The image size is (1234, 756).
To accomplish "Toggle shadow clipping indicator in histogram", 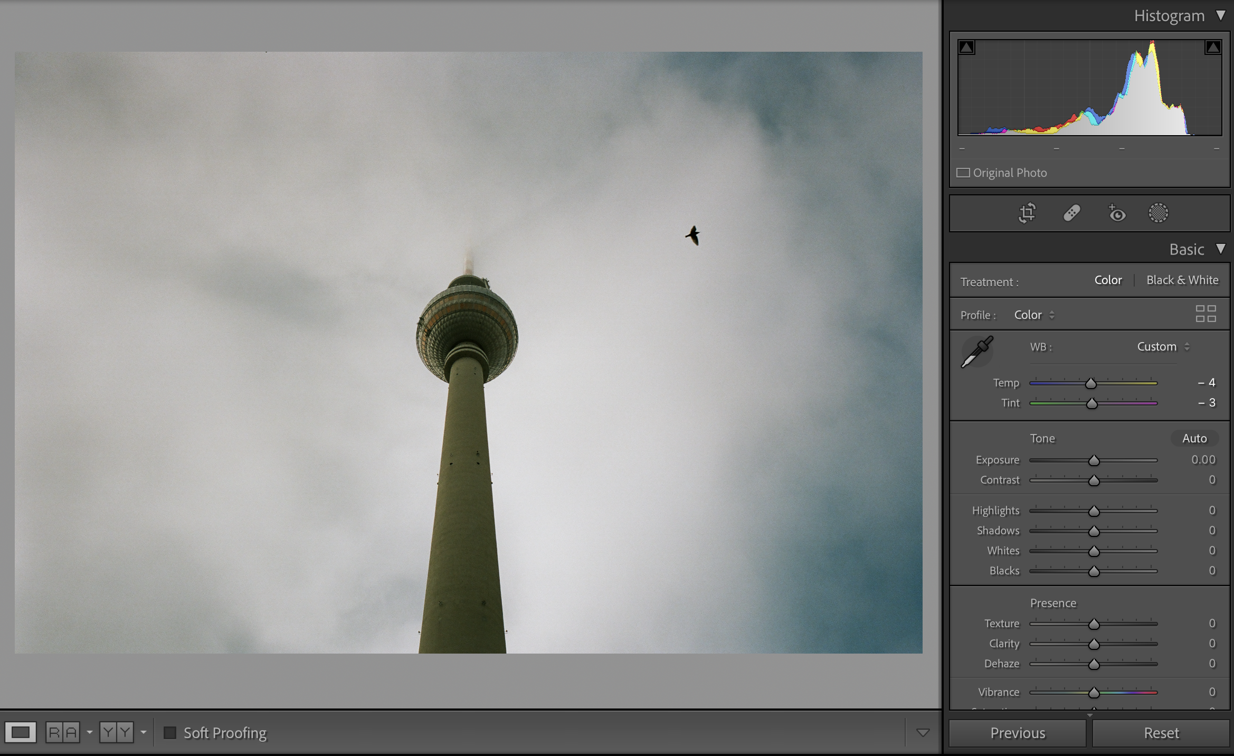I will tap(967, 48).
